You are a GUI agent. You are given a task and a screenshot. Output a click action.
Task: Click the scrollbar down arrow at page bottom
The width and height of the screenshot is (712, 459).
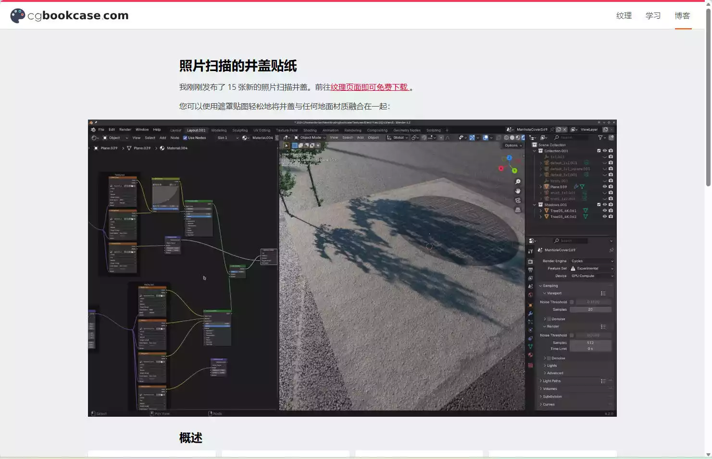[708, 454]
